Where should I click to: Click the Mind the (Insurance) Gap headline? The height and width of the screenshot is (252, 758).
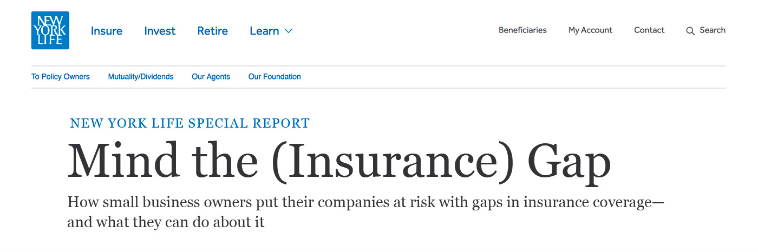tap(339, 161)
